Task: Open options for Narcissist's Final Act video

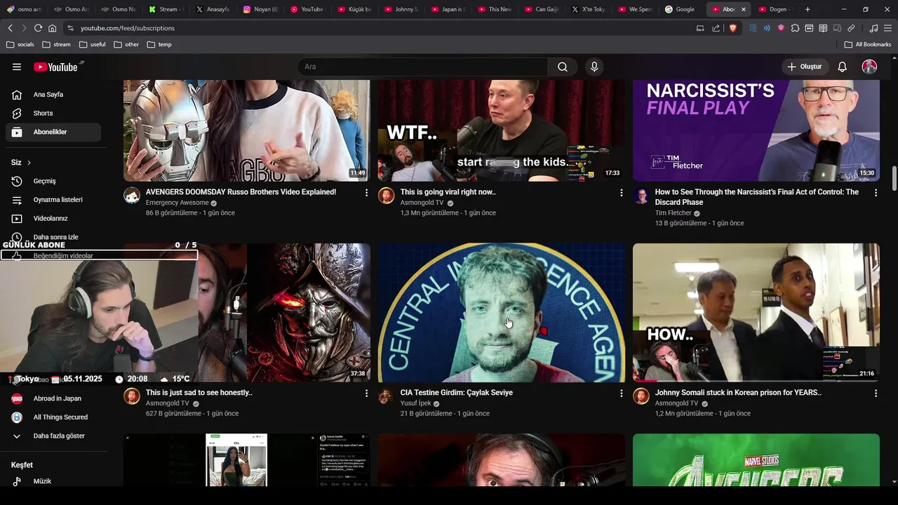Action: coord(876,192)
